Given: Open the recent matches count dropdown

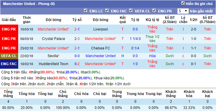Looking at the screenshot, I should pyautogui.click(x=183, y=11).
